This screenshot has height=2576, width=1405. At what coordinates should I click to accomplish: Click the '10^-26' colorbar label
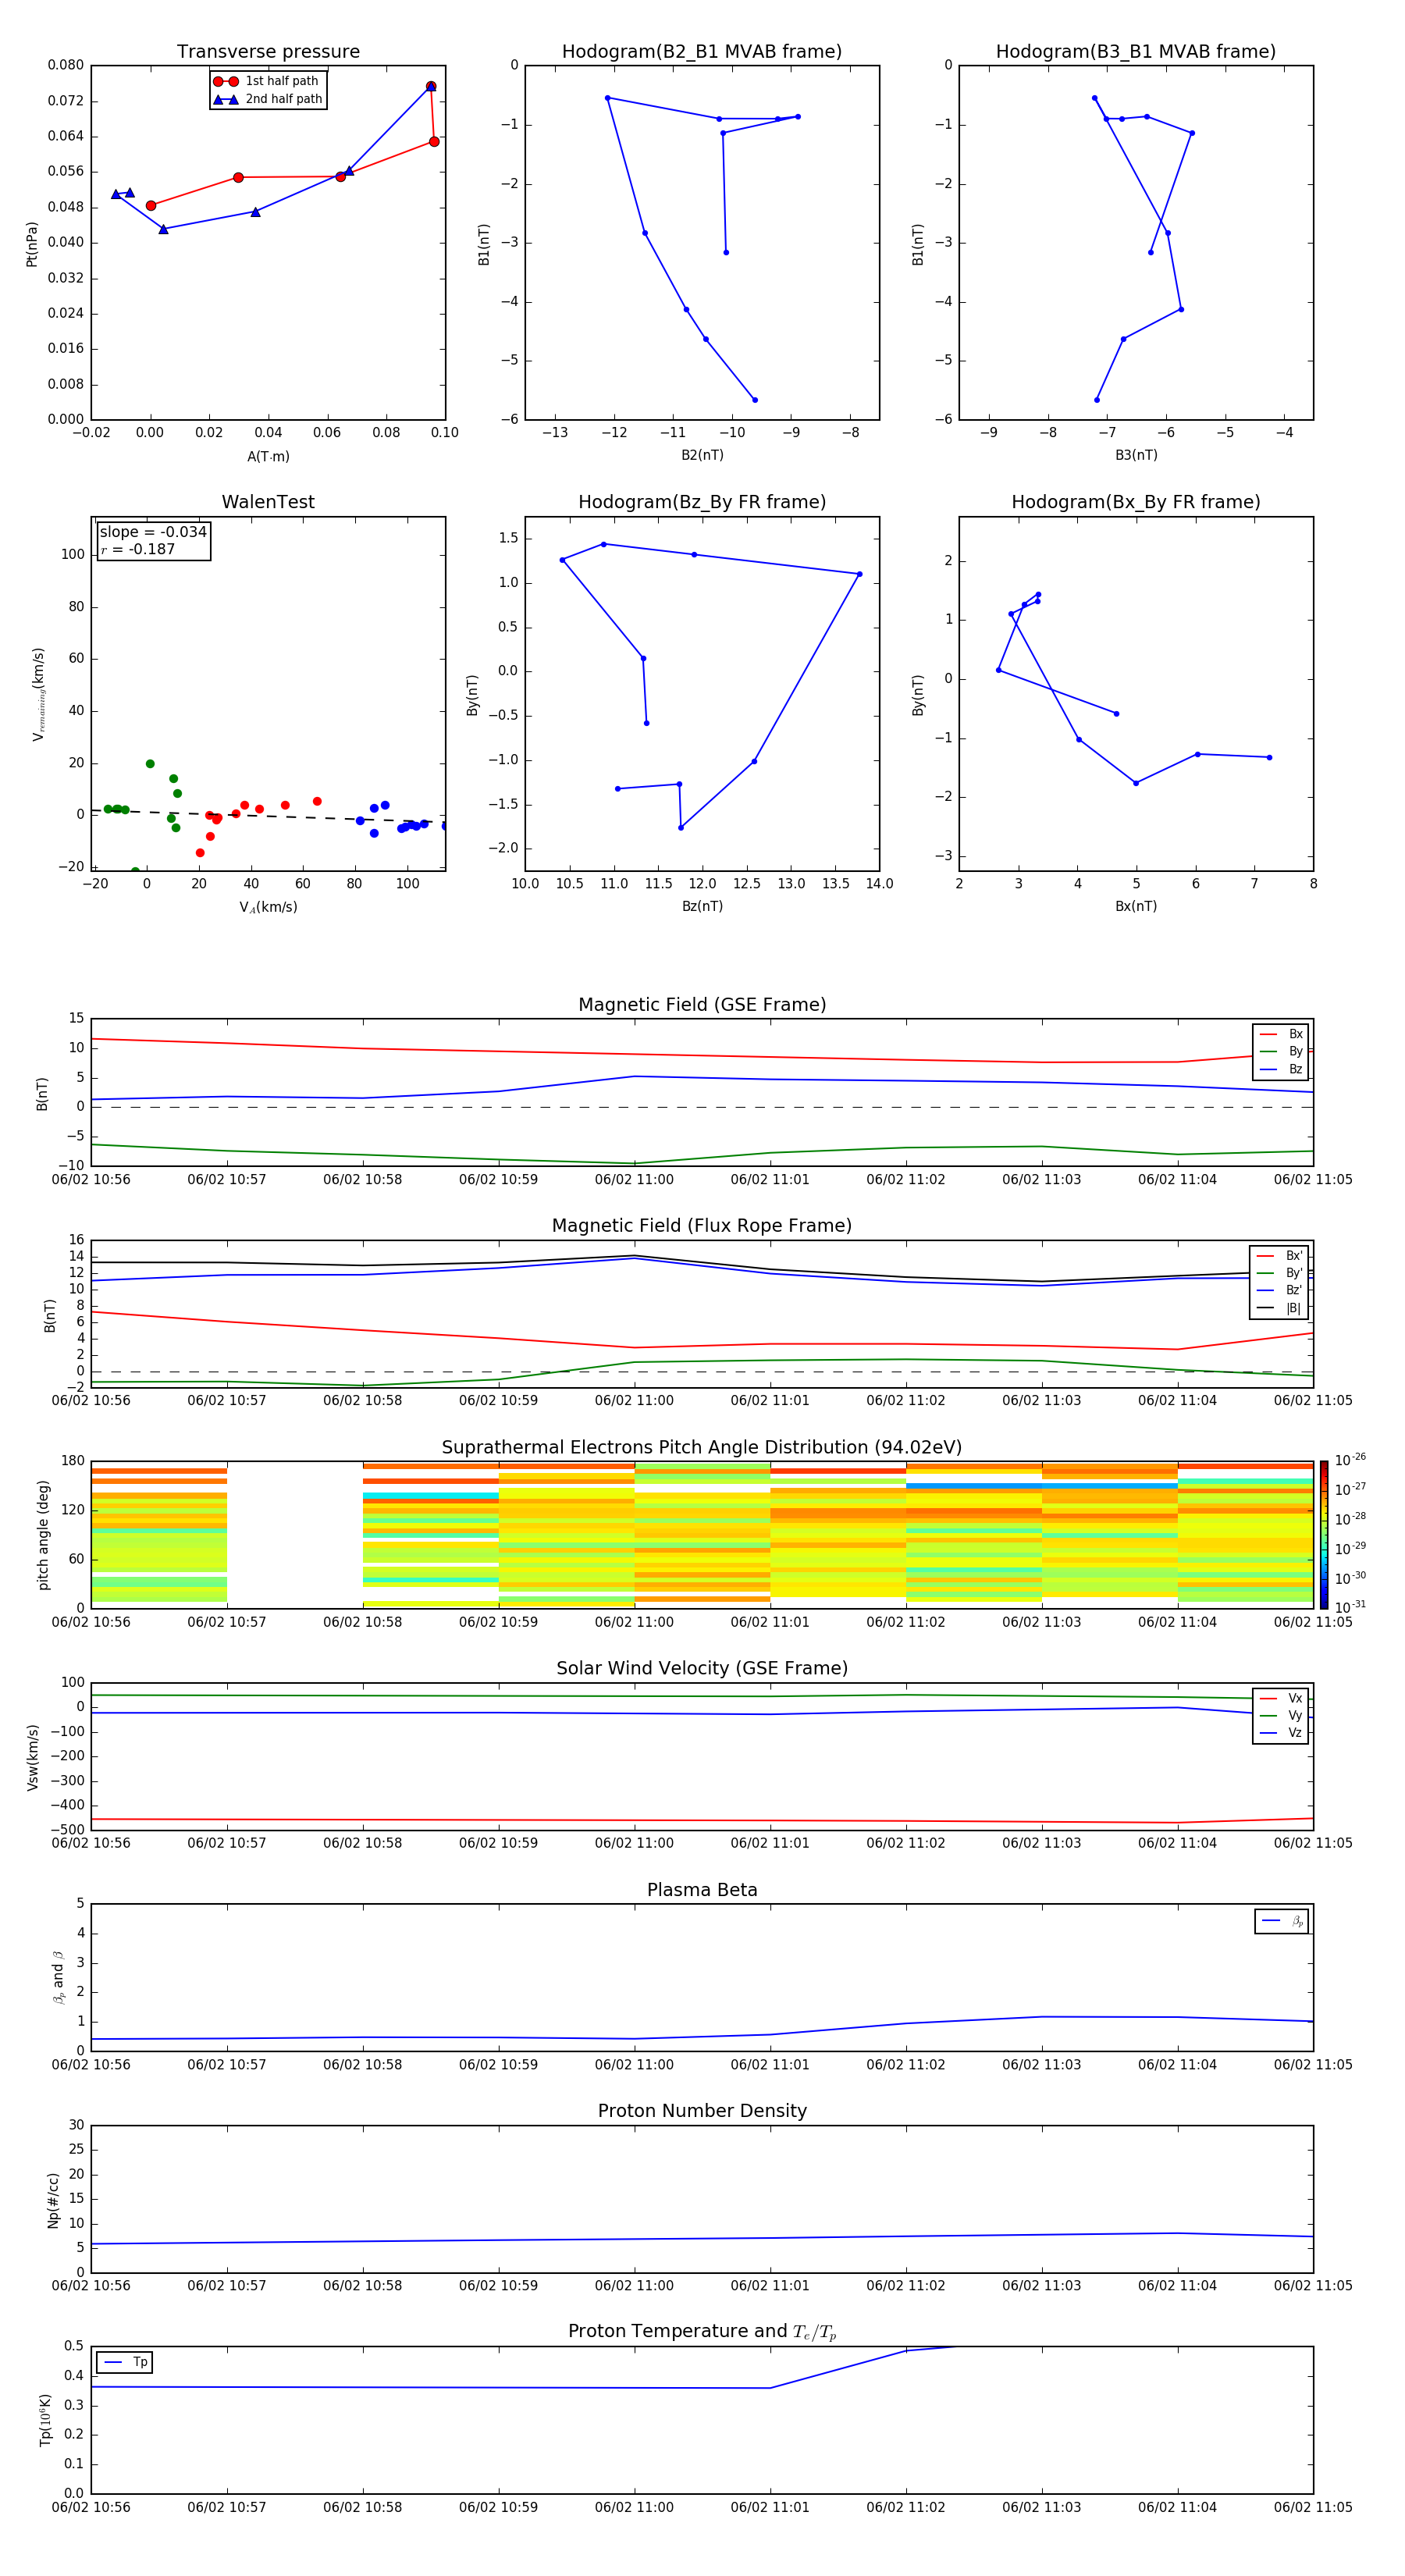(x=1350, y=1460)
